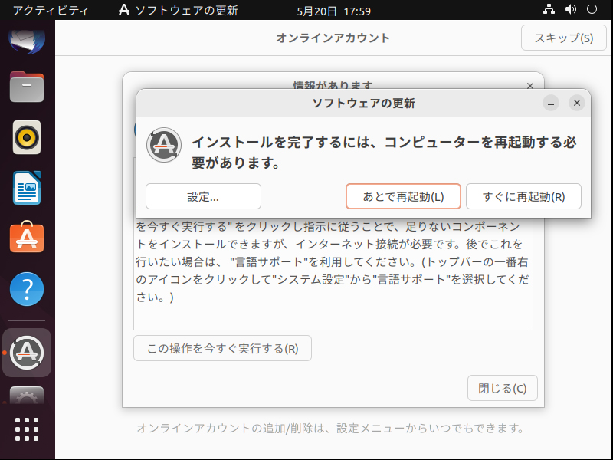This screenshot has width=613, height=460.
Task: Close the 情報があります dialog
Action: pos(530,86)
